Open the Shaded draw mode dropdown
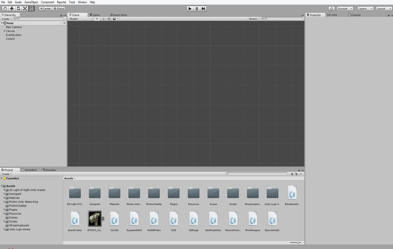The image size is (393, 249). (81, 19)
